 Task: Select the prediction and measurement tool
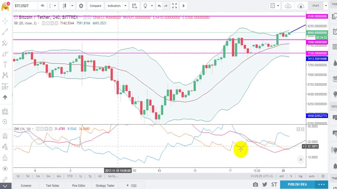click(5, 86)
